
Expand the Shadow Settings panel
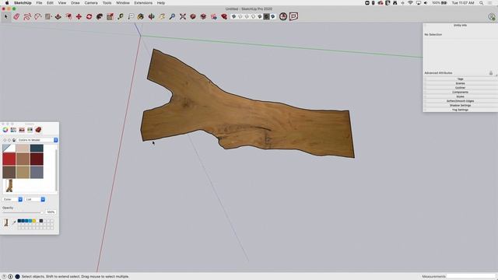pyautogui.click(x=460, y=106)
